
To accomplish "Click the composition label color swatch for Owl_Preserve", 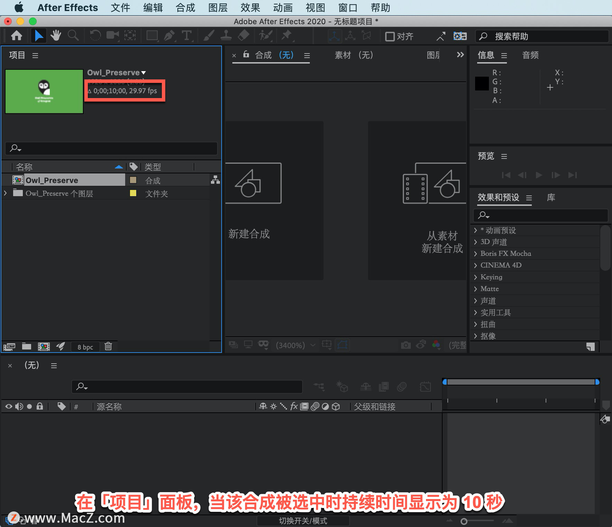I will pos(133,180).
